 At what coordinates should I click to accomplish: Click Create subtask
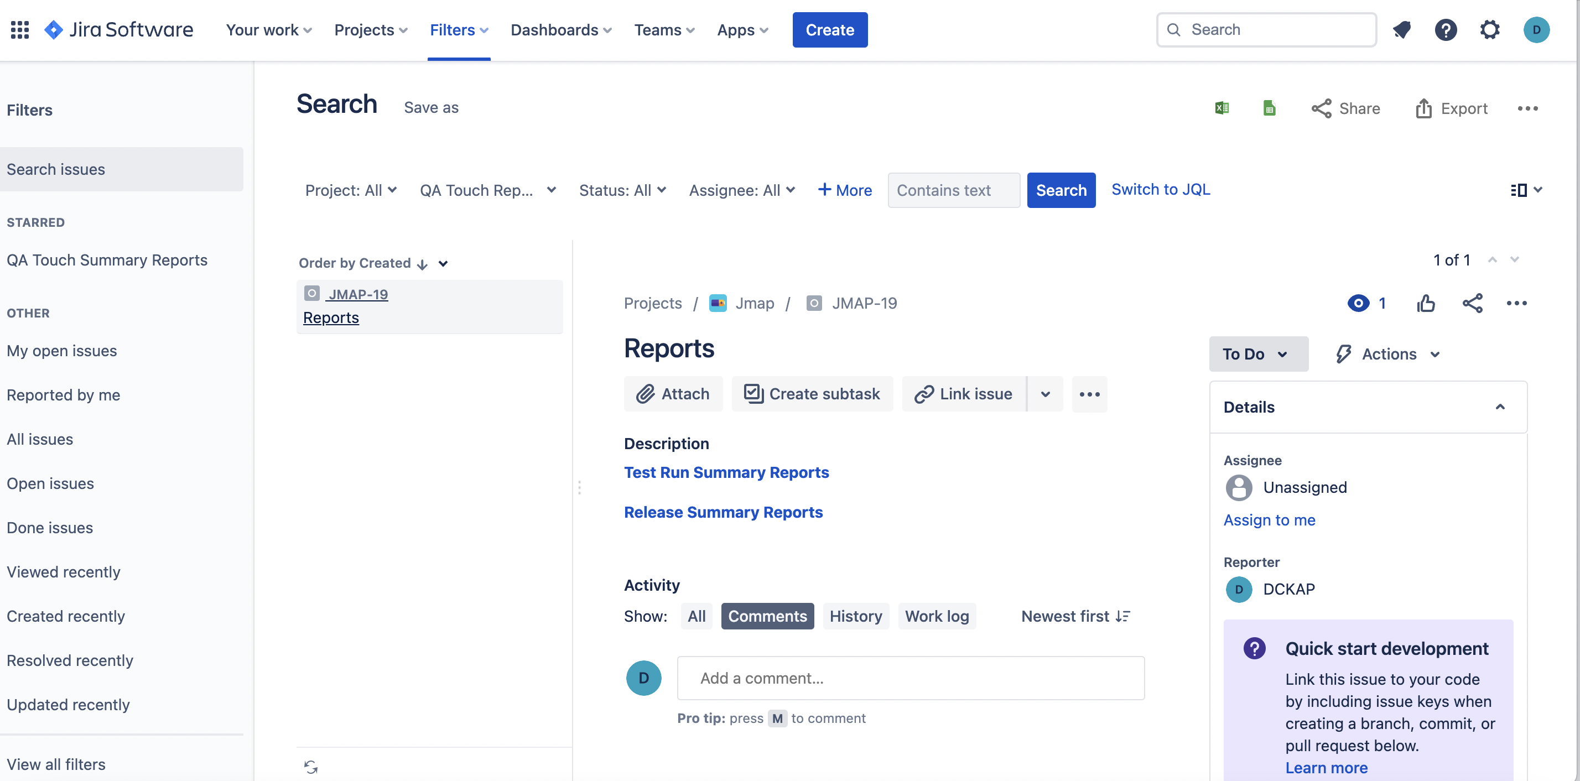tap(812, 394)
